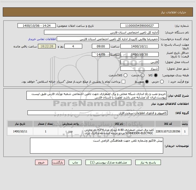Click the پاسخ به نیاز button
This screenshot has height=190, width=196.
pos(148,162)
